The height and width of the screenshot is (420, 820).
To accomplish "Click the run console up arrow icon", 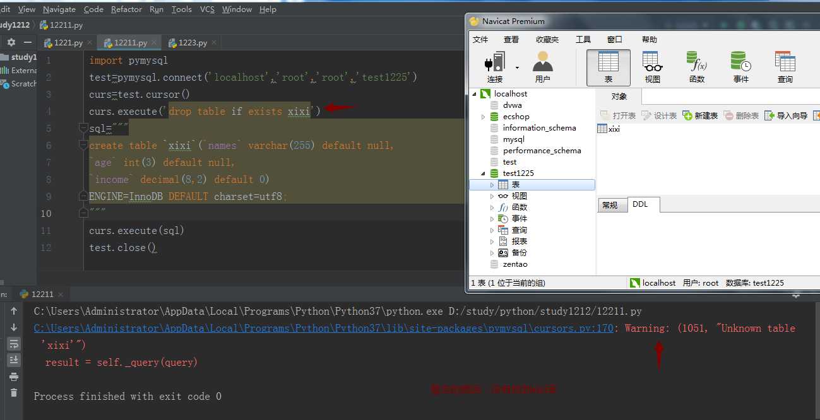I will coord(14,311).
